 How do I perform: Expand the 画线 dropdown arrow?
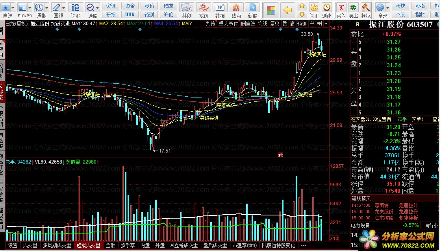(x=63, y=7)
